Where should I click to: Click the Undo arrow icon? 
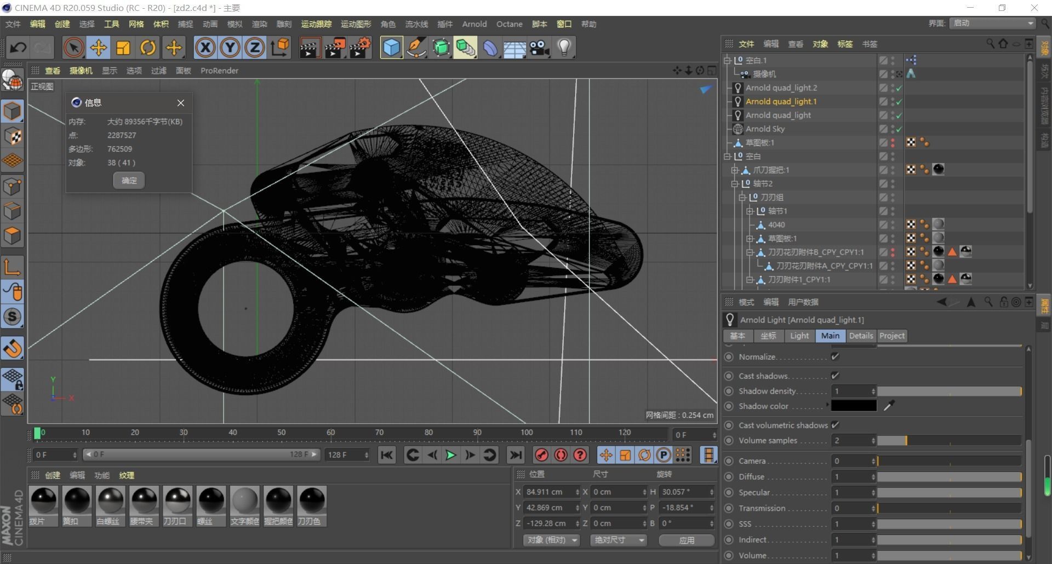pyautogui.click(x=18, y=48)
